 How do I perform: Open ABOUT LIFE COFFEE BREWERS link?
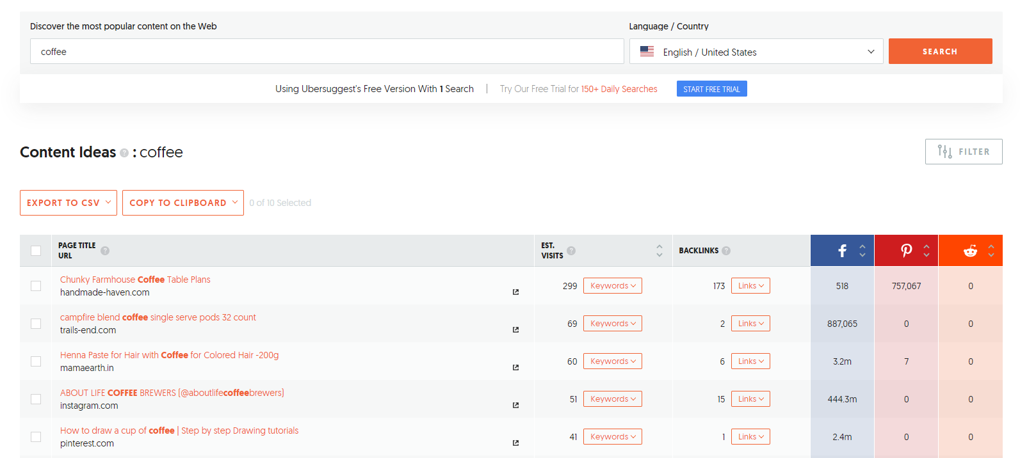172,393
